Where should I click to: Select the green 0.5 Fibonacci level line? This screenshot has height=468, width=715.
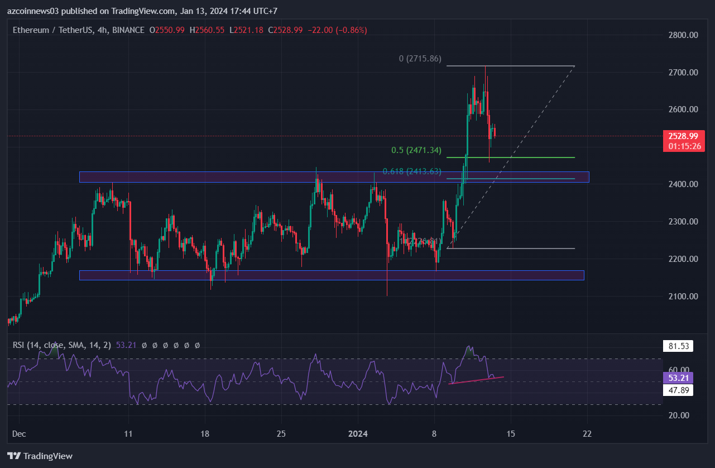[511, 157]
